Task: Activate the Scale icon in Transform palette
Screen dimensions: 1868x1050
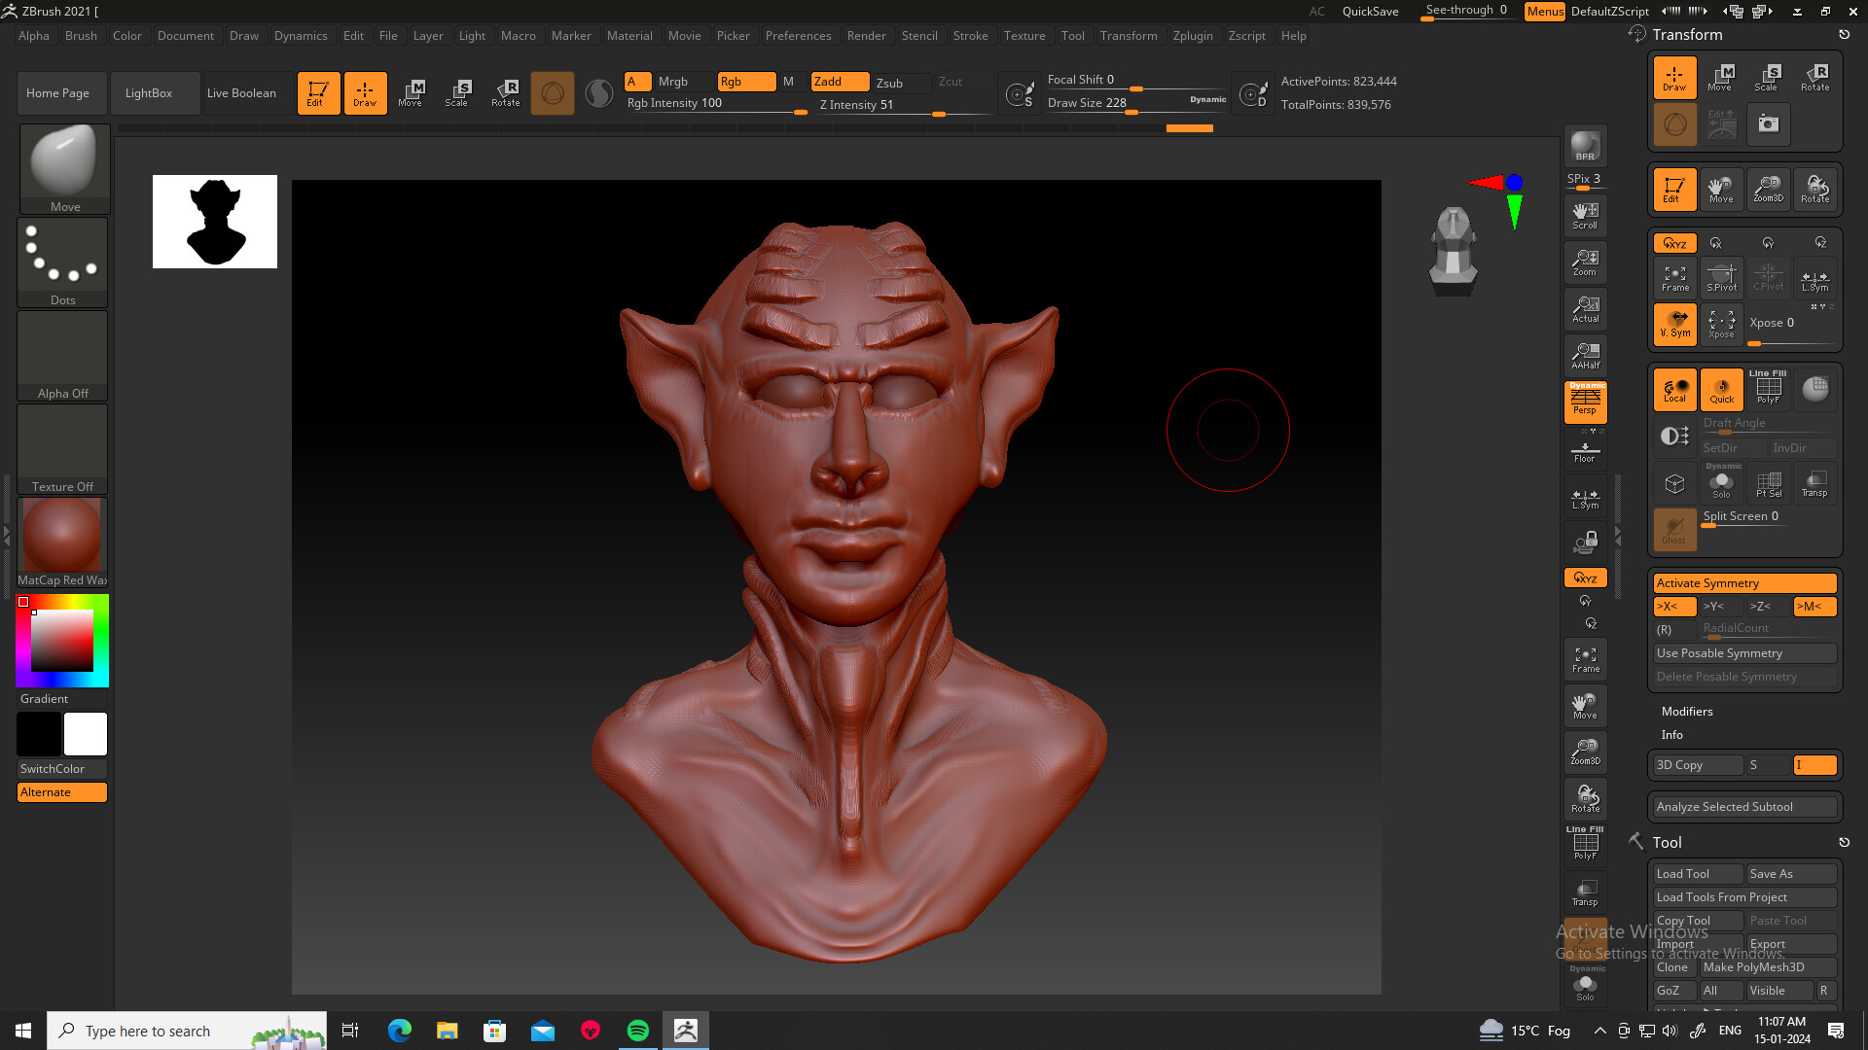Action: click(1768, 78)
